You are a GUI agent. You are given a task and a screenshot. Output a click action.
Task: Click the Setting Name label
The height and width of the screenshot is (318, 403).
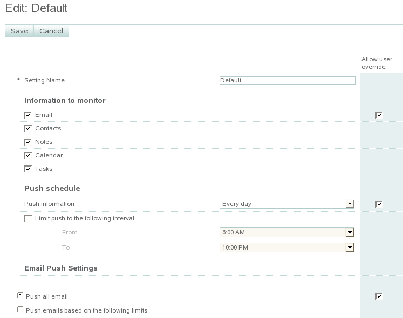point(44,80)
